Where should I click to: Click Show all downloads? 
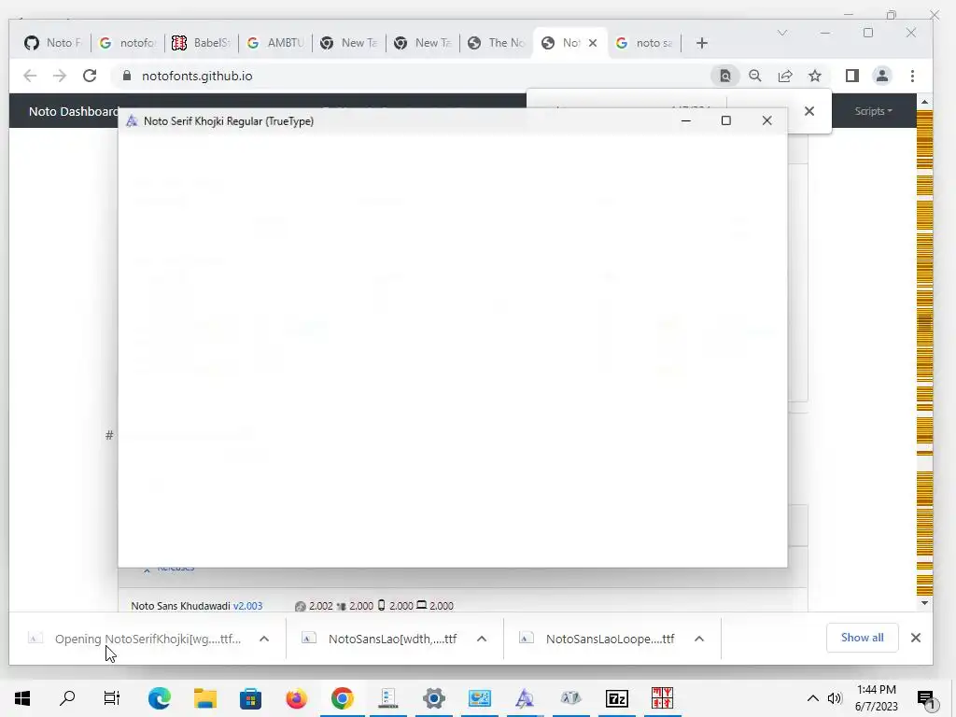coord(862,638)
